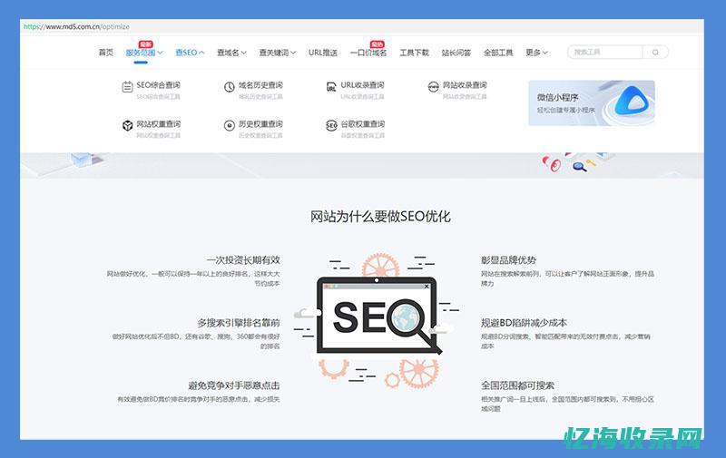Go to the 首页 menu item

pyautogui.click(x=106, y=53)
